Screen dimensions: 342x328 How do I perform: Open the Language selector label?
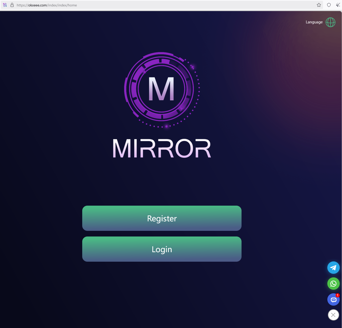click(314, 22)
